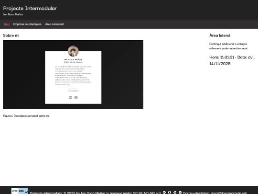
Task: Select the Sobre mi heading
Action: click(11, 35)
